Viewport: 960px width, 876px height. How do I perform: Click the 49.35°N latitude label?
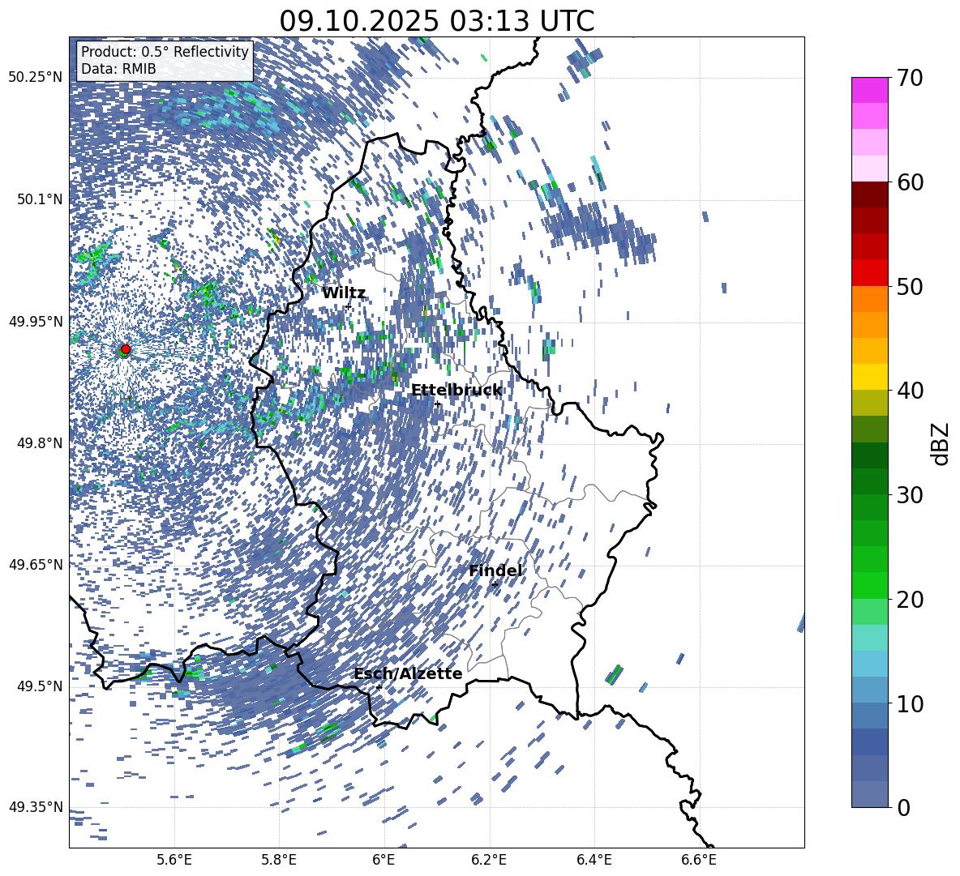pyautogui.click(x=36, y=807)
